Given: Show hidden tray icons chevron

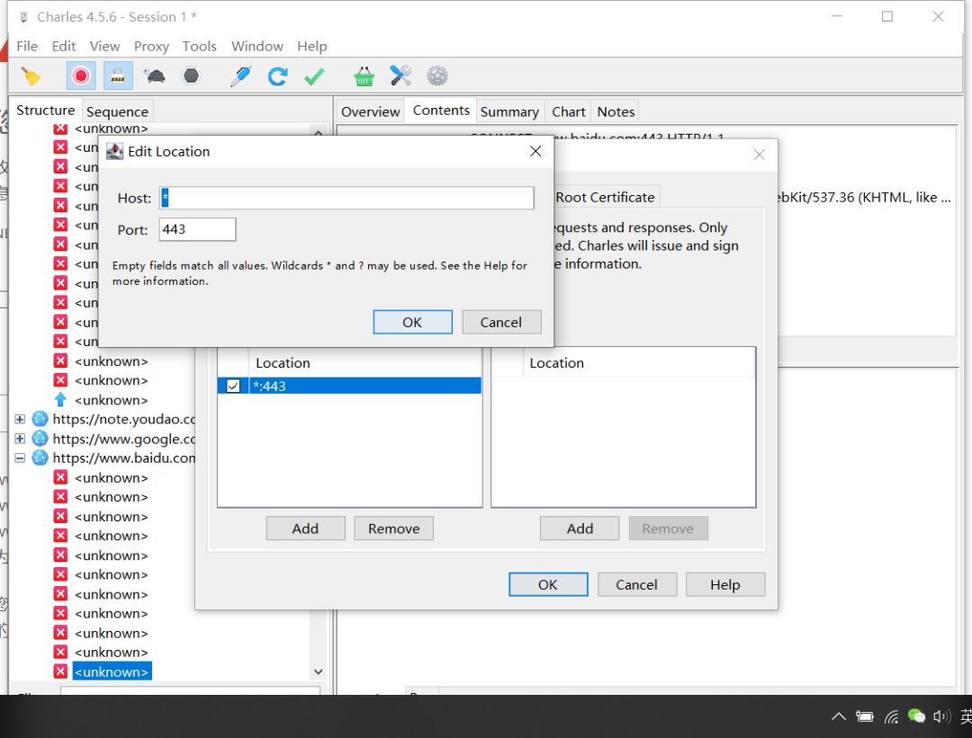Looking at the screenshot, I should pos(838,717).
